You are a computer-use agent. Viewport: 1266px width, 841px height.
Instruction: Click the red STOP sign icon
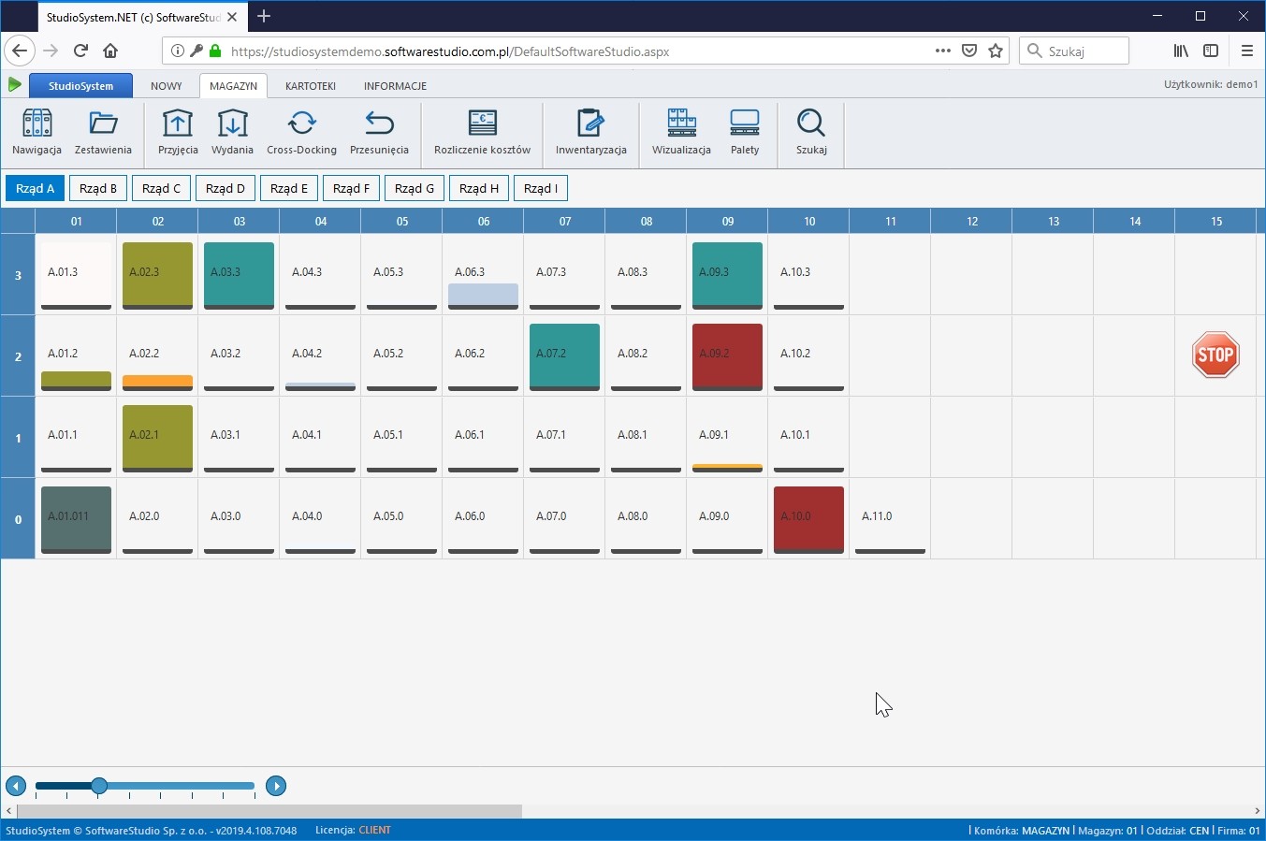(x=1215, y=355)
